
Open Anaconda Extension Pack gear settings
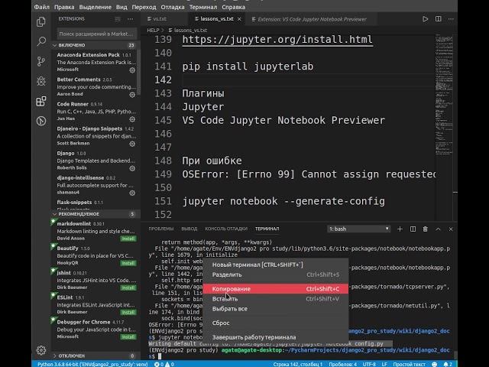tap(132, 70)
